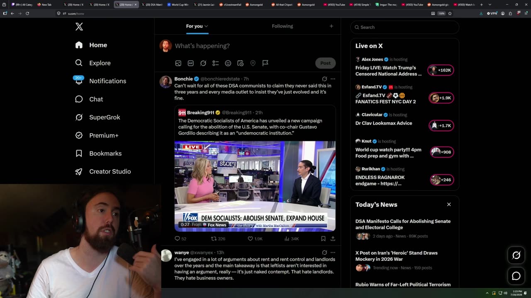Join Alex Jones live with +162K listeners
This screenshot has width=531, height=298.
point(441,70)
